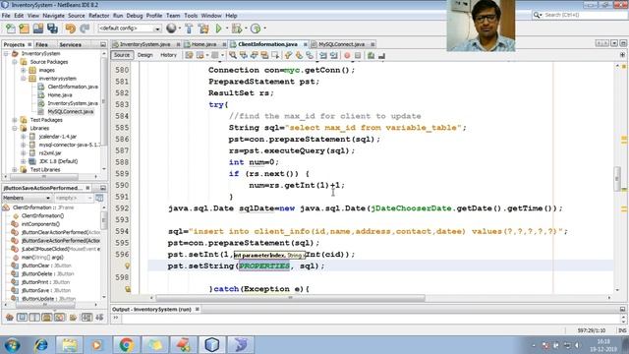Screen dimensions: 629x354
Task: Click the Shift Line Left icon in editor toolbar
Action: pyautogui.click(x=323, y=55)
